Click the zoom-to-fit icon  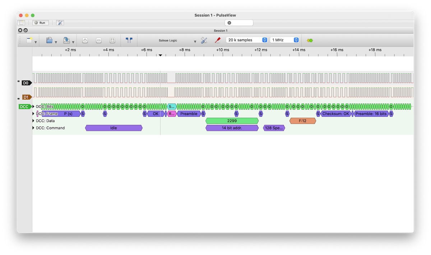tap(112, 40)
